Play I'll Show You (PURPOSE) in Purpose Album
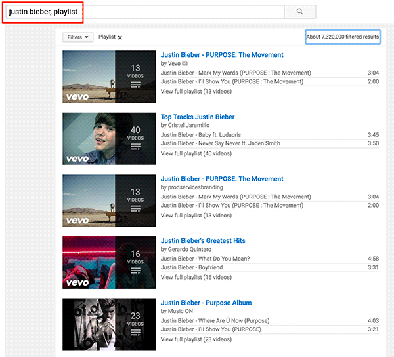The image size is (394, 357). click(211, 329)
